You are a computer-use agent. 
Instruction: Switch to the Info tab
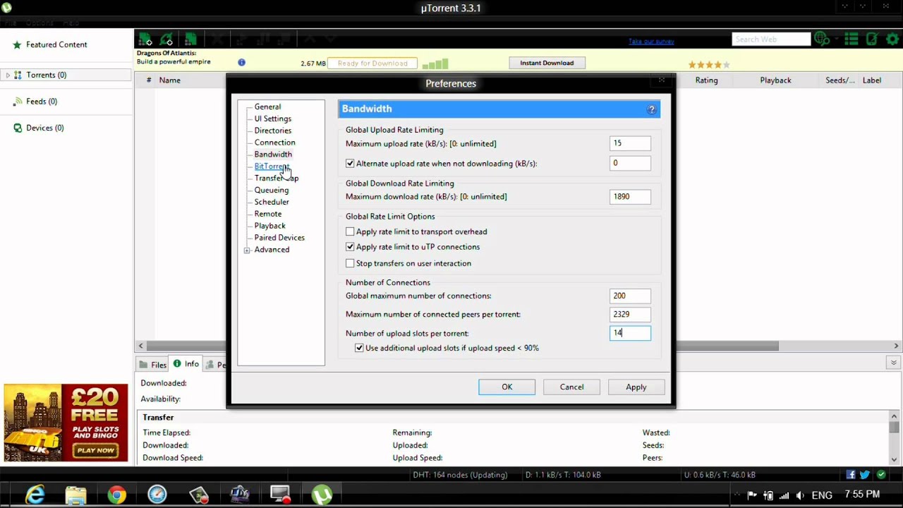tap(186, 364)
